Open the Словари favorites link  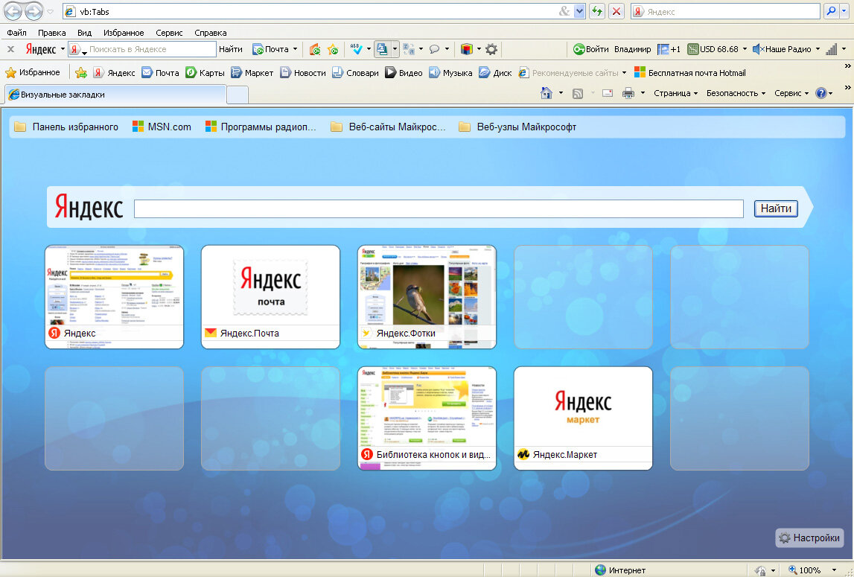point(355,72)
